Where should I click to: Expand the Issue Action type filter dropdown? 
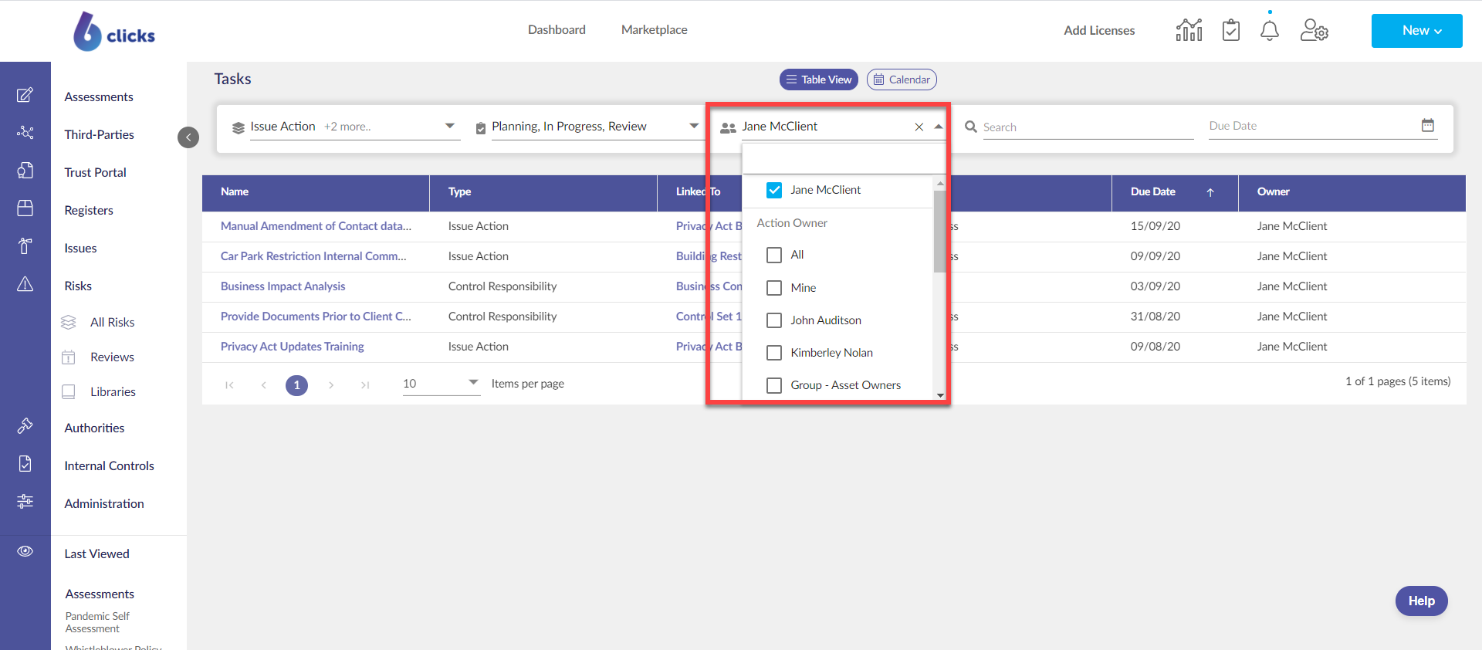pyautogui.click(x=346, y=127)
